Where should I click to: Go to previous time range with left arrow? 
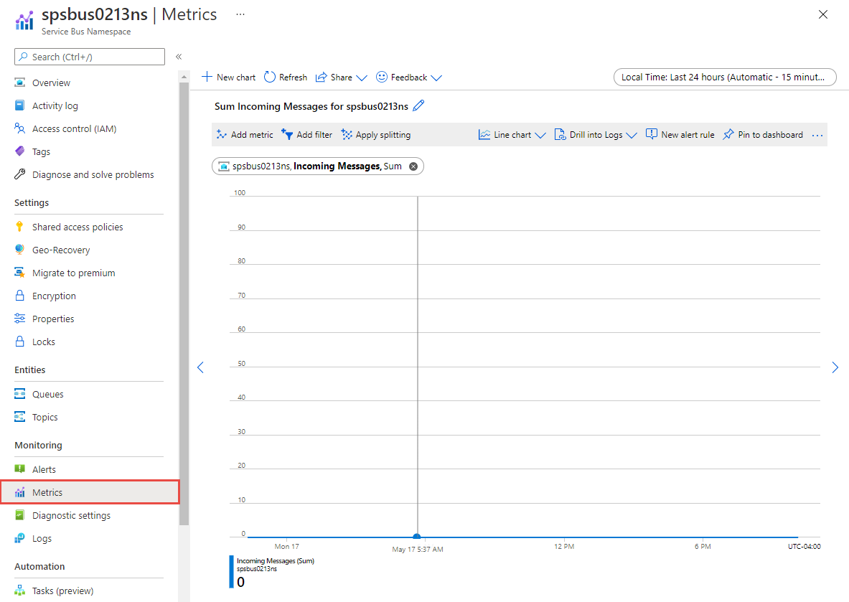pos(200,367)
